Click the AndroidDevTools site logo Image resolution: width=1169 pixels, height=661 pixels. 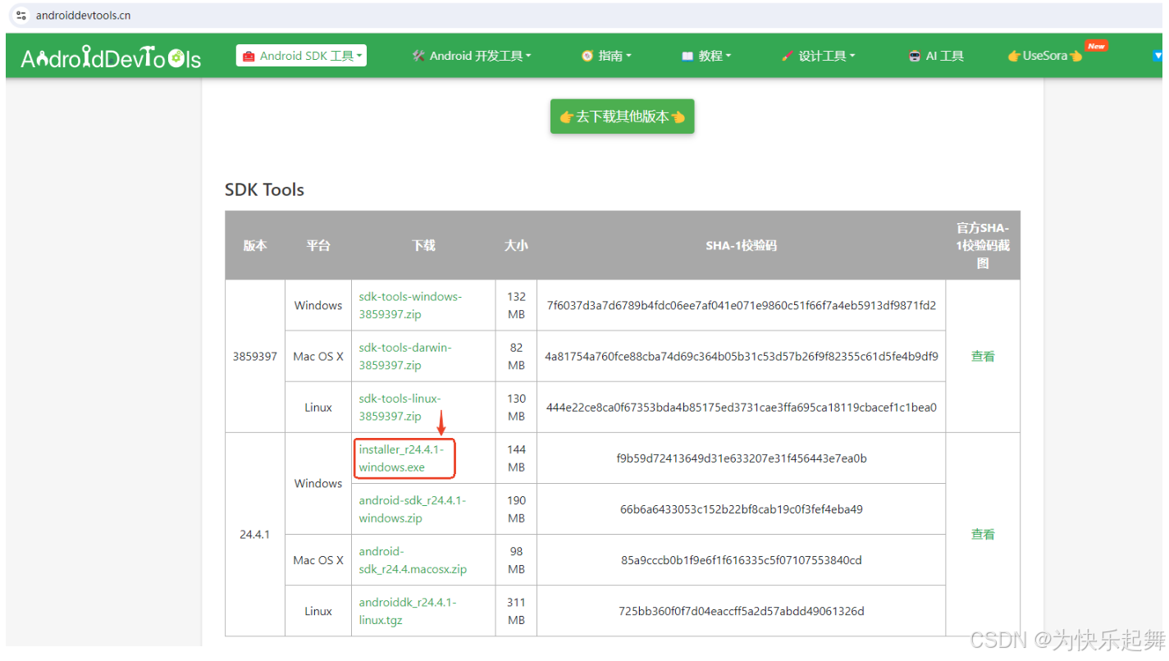111,57
